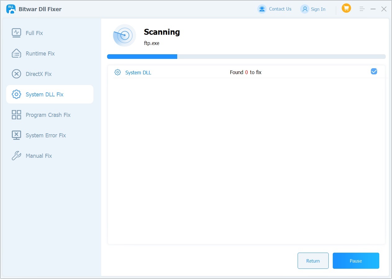Click the System DLL Fix gear icon

tap(16, 94)
